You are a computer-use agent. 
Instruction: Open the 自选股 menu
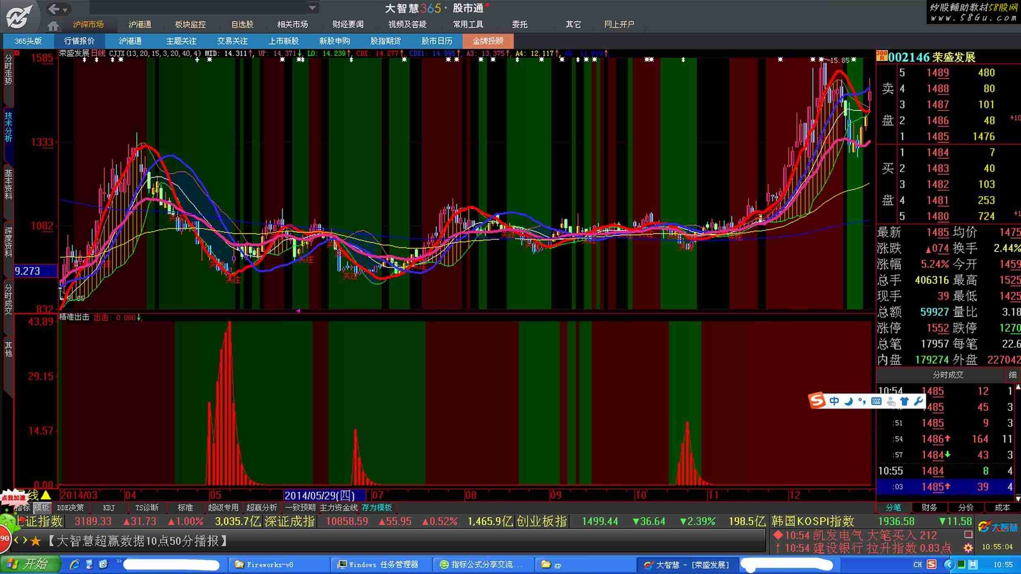coord(242,24)
